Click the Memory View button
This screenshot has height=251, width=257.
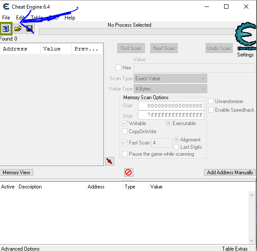tap(16, 173)
